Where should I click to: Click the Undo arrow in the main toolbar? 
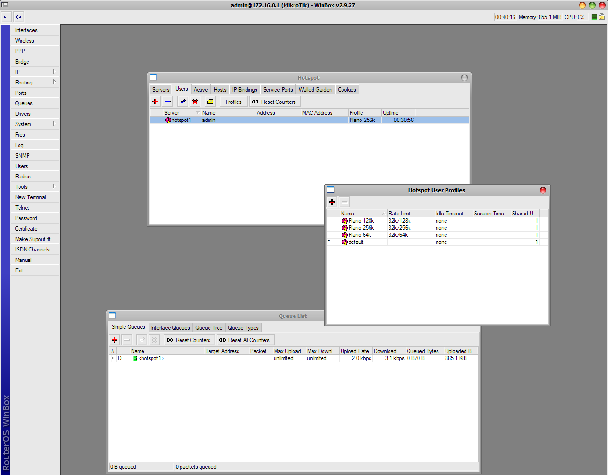click(6, 17)
